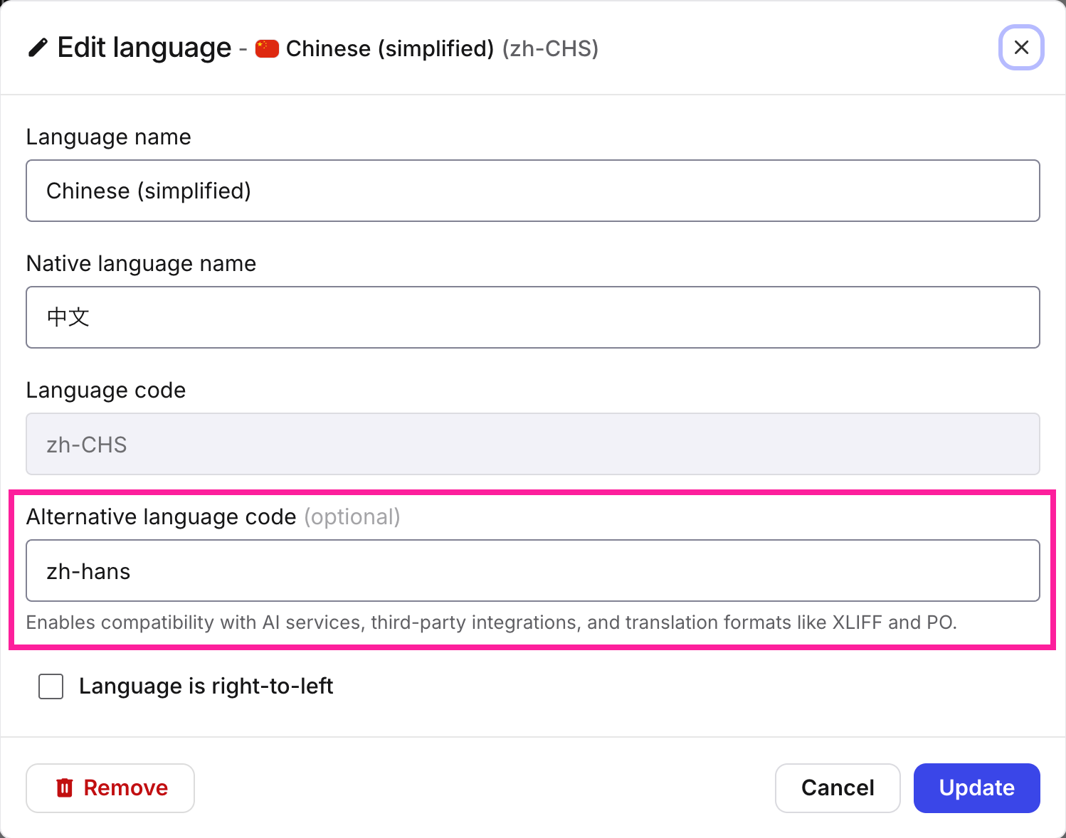Select the zh-CHS code shown in the header
This screenshot has width=1066, height=838.
point(551,48)
